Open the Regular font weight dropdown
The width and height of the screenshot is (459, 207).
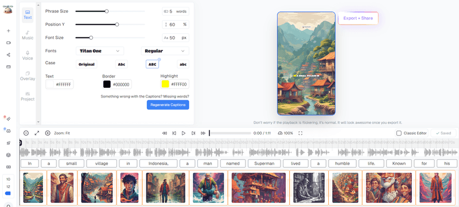tap(165, 51)
